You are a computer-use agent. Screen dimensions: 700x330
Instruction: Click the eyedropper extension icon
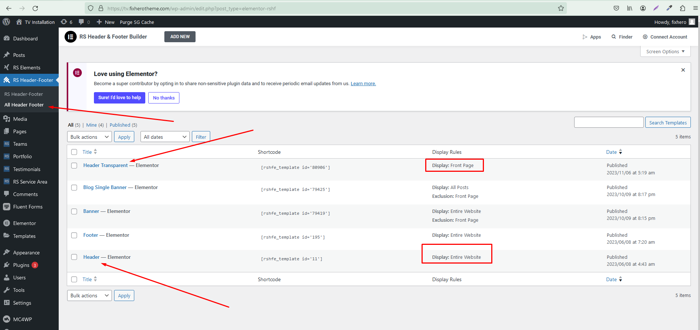tap(669, 8)
